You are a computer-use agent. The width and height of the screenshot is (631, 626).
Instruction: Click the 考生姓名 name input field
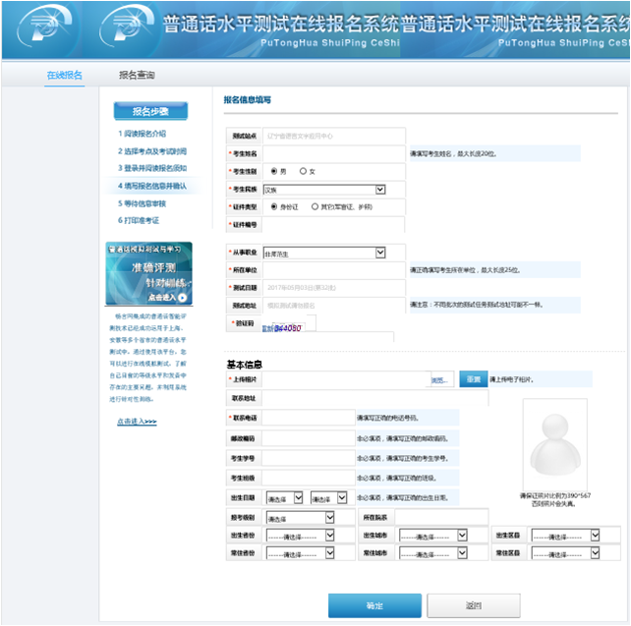[332, 153]
